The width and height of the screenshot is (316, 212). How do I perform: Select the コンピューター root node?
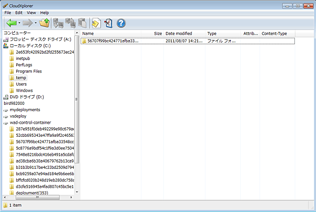pos(17,33)
